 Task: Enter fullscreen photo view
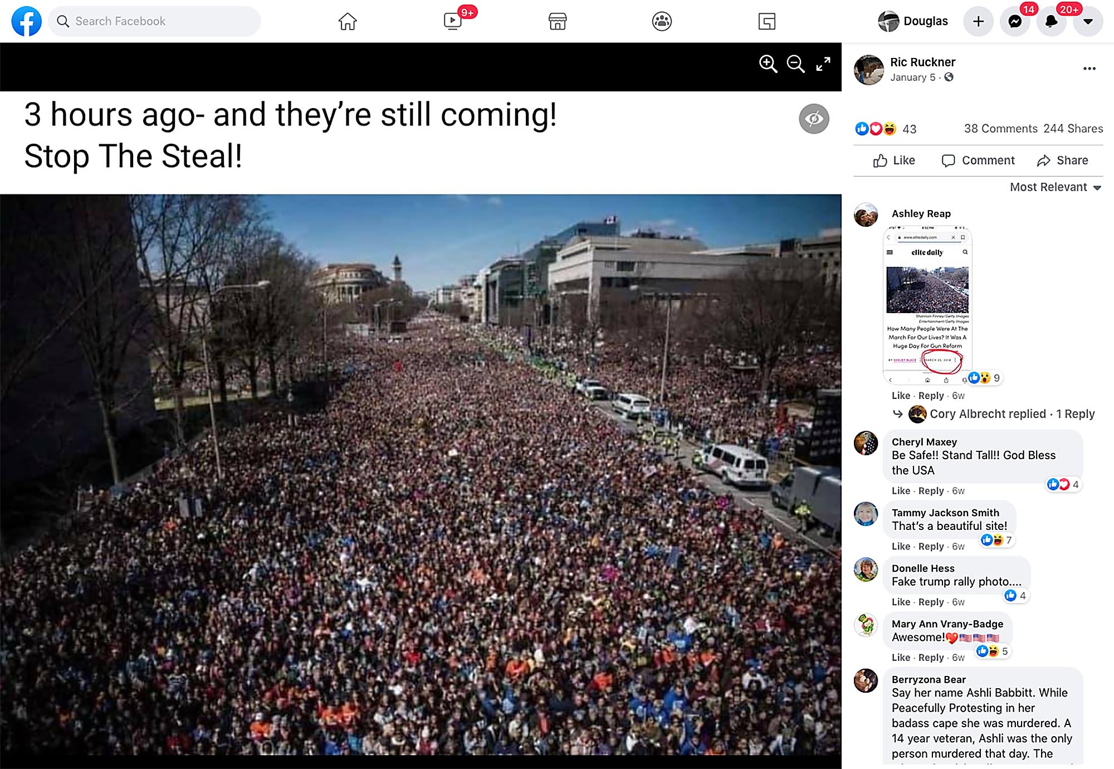click(x=823, y=64)
